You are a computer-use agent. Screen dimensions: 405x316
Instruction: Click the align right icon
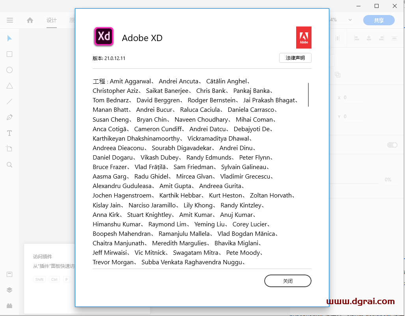coord(381,39)
